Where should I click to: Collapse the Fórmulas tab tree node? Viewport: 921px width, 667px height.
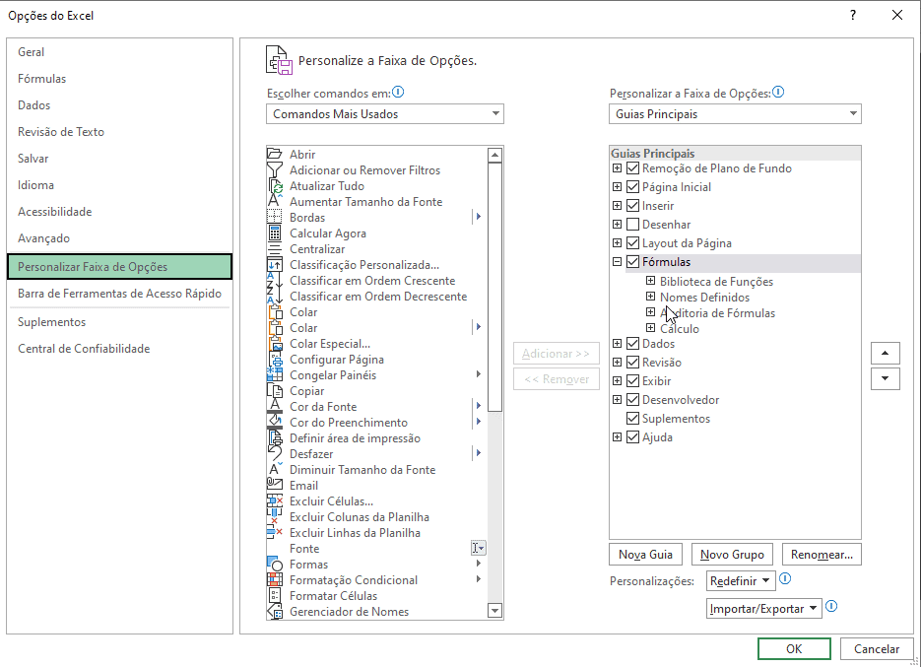pos(617,262)
